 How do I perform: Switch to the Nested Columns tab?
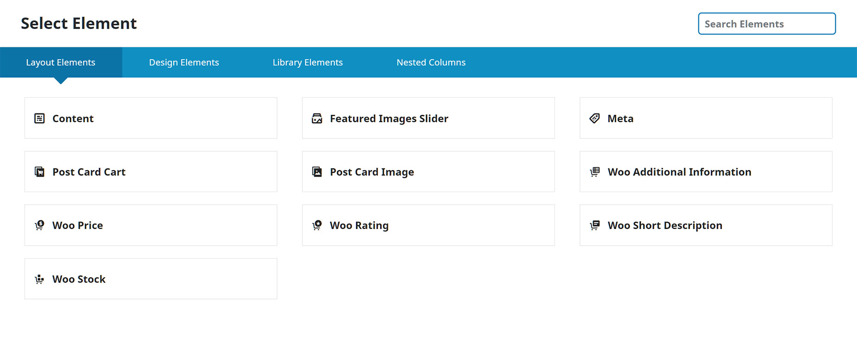coord(431,62)
